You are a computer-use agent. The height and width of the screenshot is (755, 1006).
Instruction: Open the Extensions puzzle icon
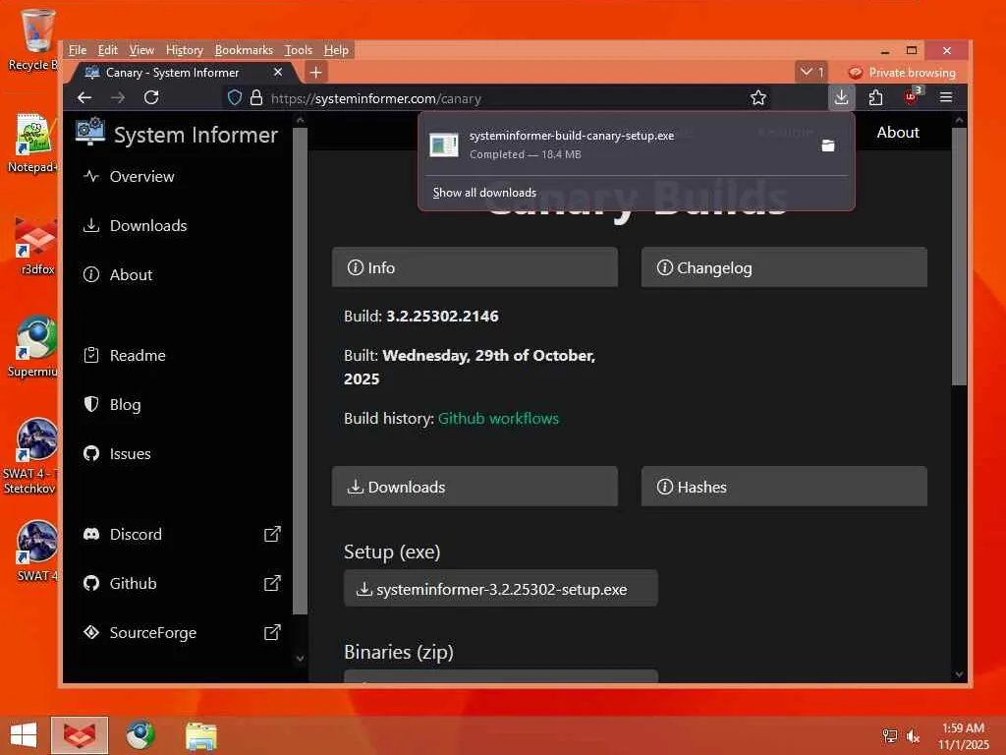(875, 97)
